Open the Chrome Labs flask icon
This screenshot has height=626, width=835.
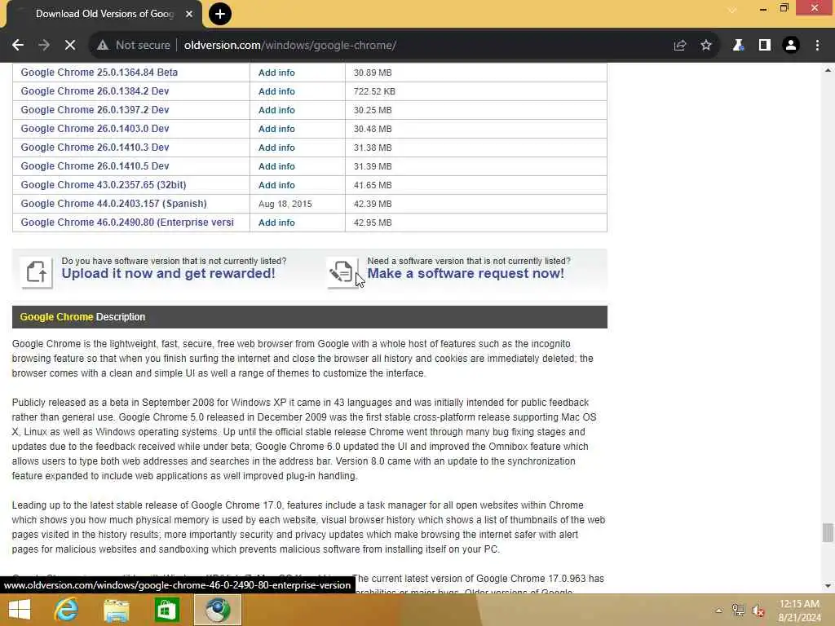point(738,46)
